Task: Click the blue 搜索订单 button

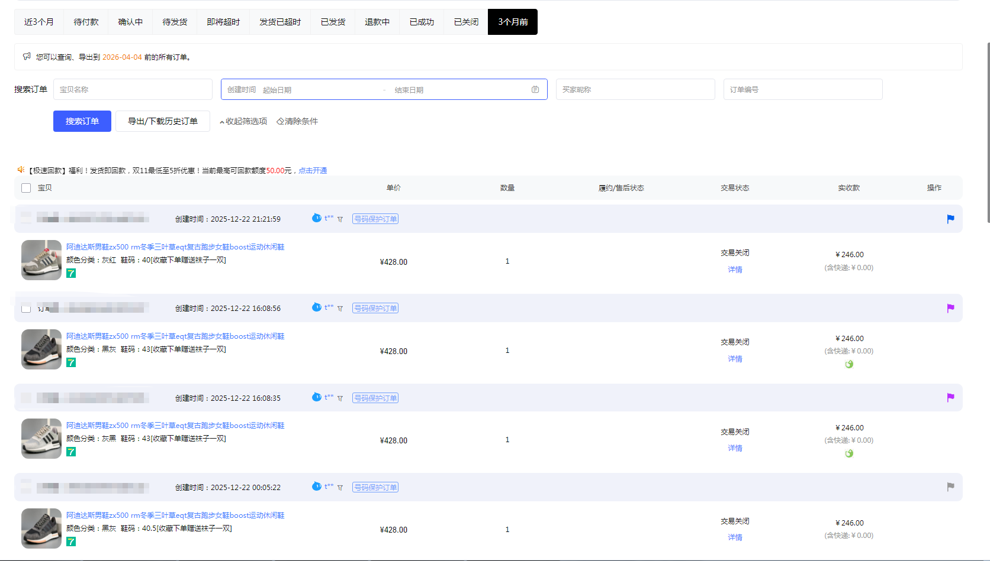Action: pyautogui.click(x=82, y=121)
